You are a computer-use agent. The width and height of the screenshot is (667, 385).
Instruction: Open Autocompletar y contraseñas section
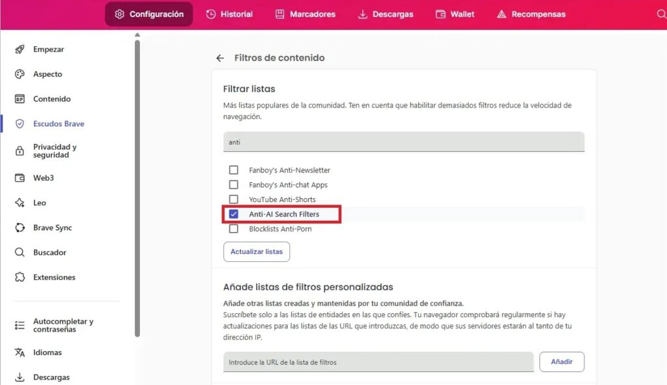63,326
